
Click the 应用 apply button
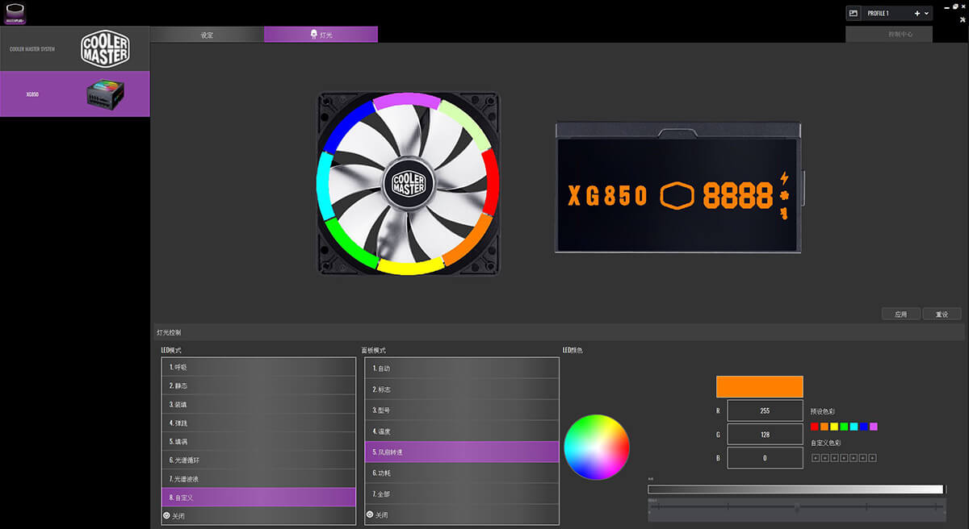point(901,314)
